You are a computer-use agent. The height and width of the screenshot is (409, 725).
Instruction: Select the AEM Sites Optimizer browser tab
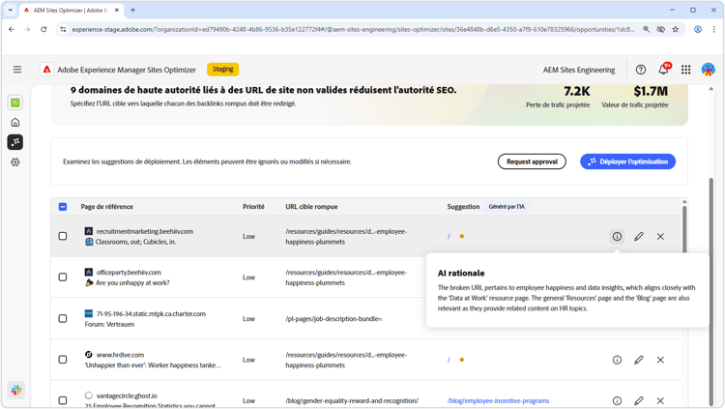(71, 10)
